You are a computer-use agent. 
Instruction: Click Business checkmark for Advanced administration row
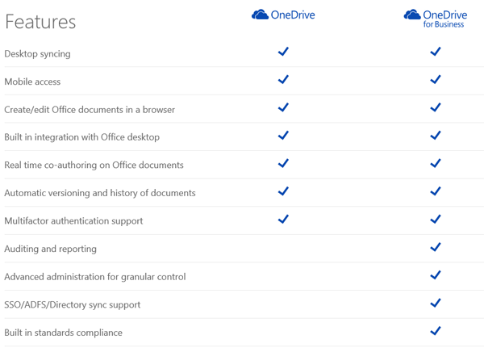pyautogui.click(x=436, y=275)
